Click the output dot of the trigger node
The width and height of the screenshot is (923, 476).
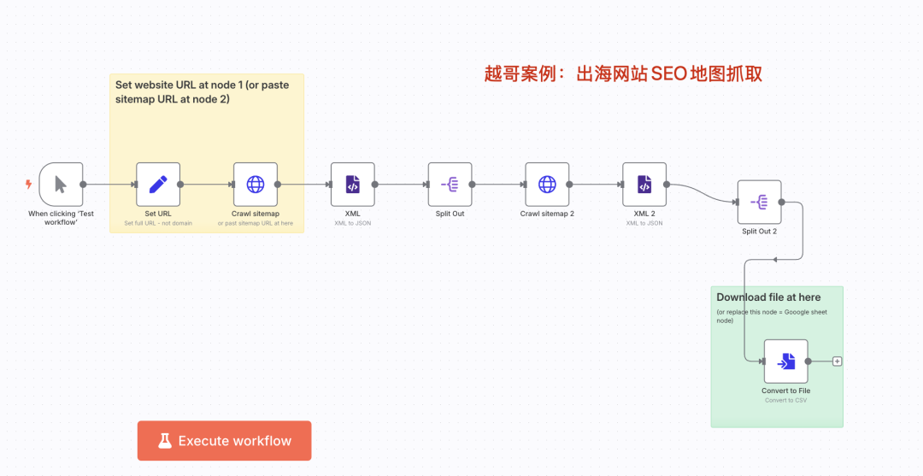(83, 185)
